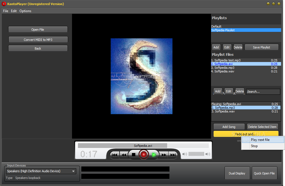Close the KantoPlayer window

click(279, 4)
